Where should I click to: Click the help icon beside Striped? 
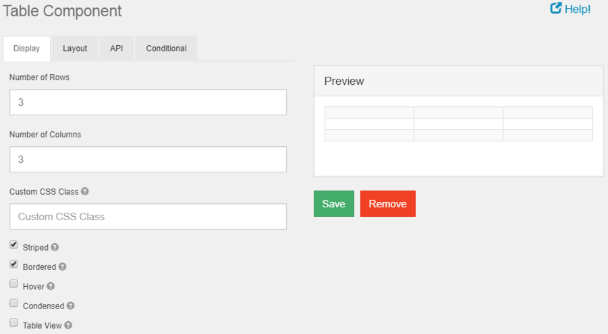pos(55,248)
